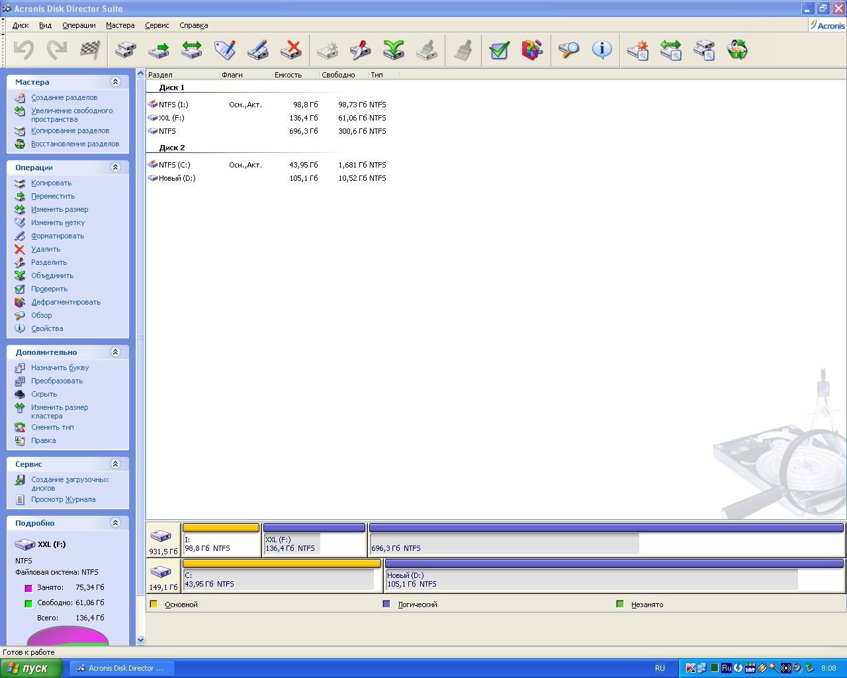Image resolution: width=847 pixels, height=678 pixels.
Task: Start Recover Partitions wizard toolbar icon
Action: pos(737,50)
